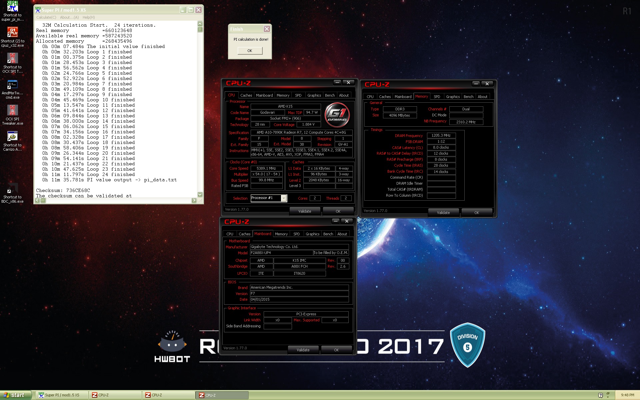
Task: Open the Calculate(C) menu in Super PI
Action: pyautogui.click(x=46, y=17)
